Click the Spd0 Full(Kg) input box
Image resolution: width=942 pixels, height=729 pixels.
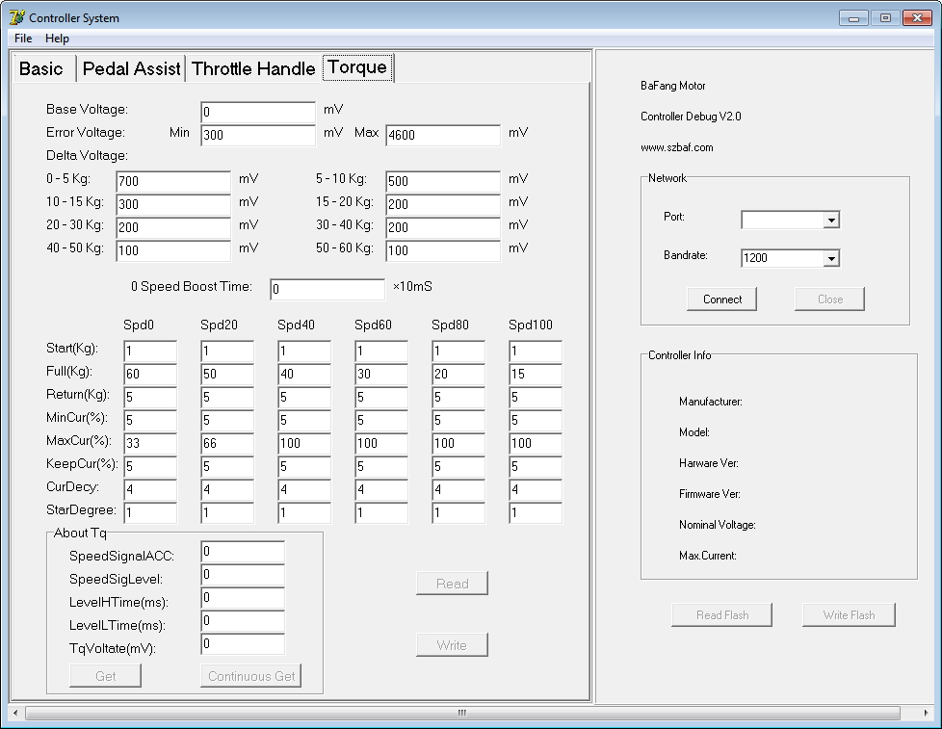click(x=150, y=375)
